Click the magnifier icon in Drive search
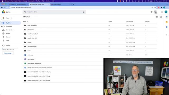The width and height of the screenshot is (169, 95). 25,12
